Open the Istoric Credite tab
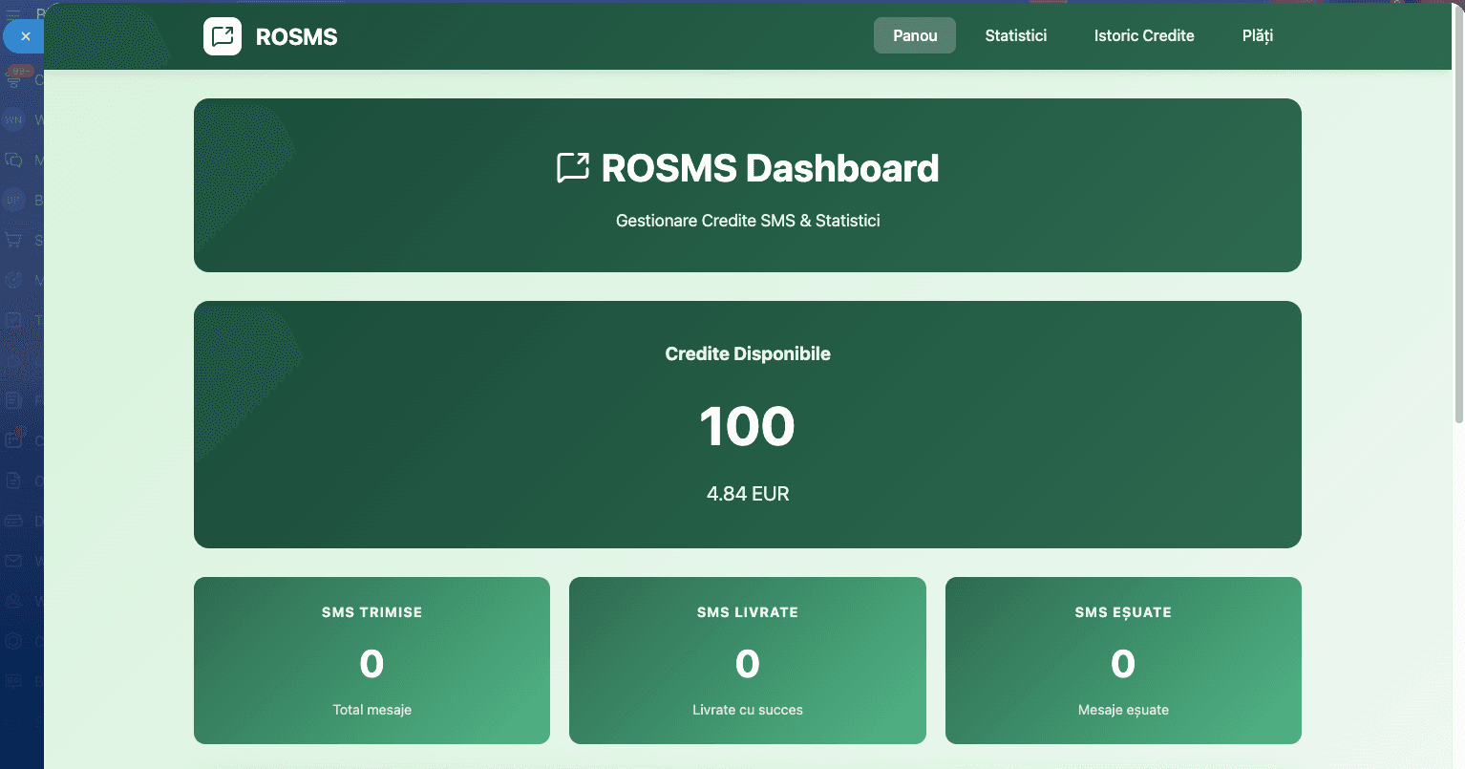The width and height of the screenshot is (1465, 769). pos(1144,35)
